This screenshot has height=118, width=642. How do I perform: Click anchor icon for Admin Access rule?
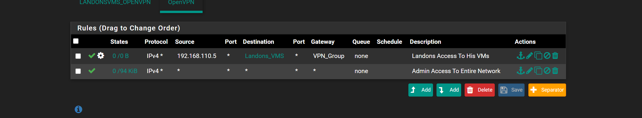pyautogui.click(x=521, y=71)
